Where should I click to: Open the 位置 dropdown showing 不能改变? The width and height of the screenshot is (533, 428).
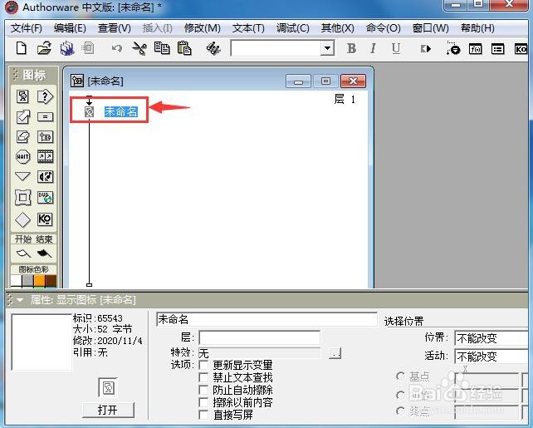pyautogui.click(x=491, y=338)
